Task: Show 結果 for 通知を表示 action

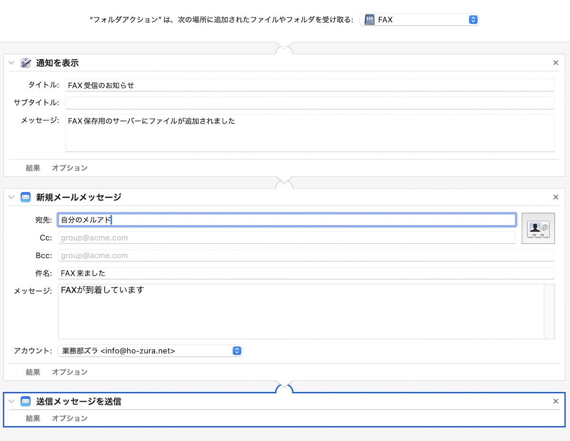Action: click(x=33, y=168)
